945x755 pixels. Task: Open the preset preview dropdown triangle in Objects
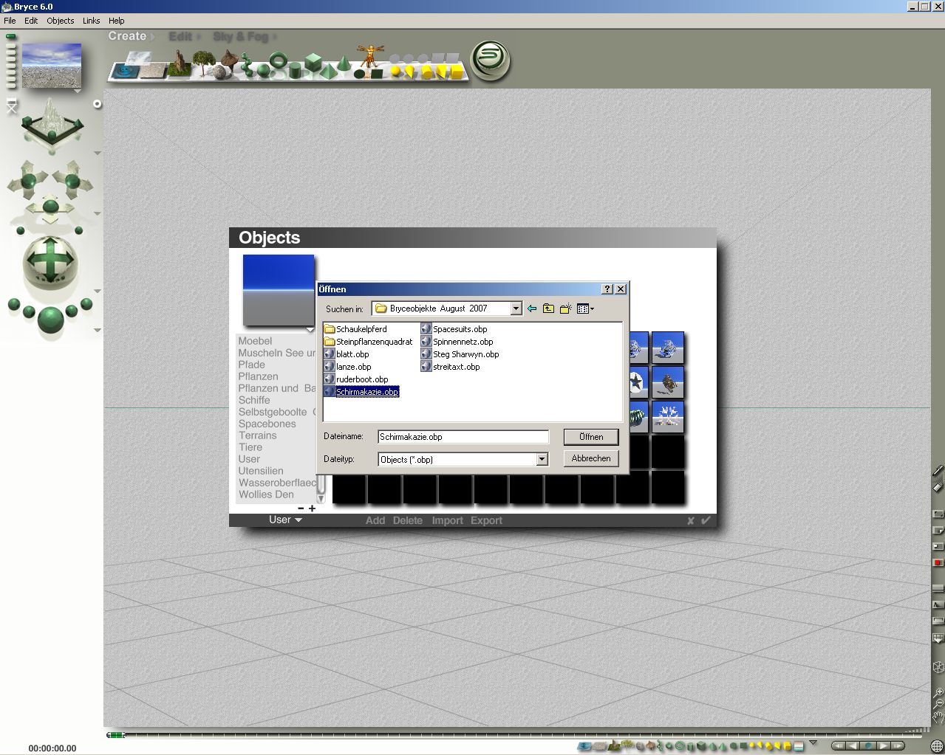coord(310,329)
